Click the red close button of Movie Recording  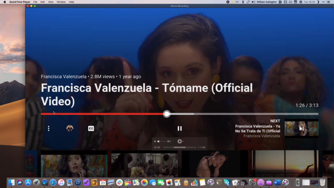(28, 6)
